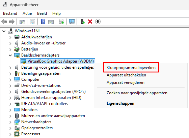Select VirtualBox Graphics Adapter (WDDM) label
This screenshot has height=138, width=189.
click(61, 61)
